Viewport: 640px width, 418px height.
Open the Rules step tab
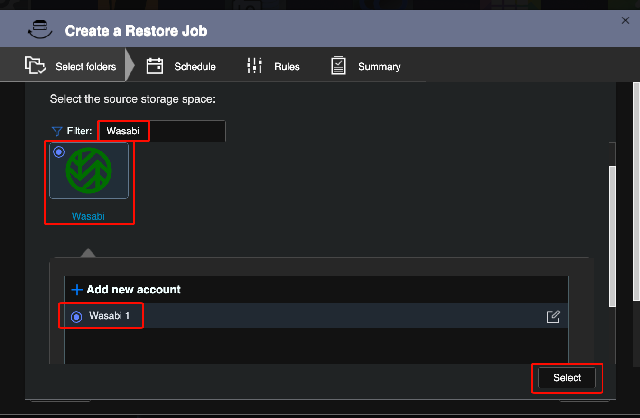(274, 66)
